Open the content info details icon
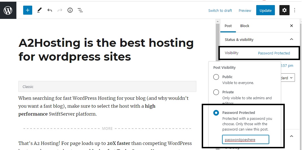 70,10
